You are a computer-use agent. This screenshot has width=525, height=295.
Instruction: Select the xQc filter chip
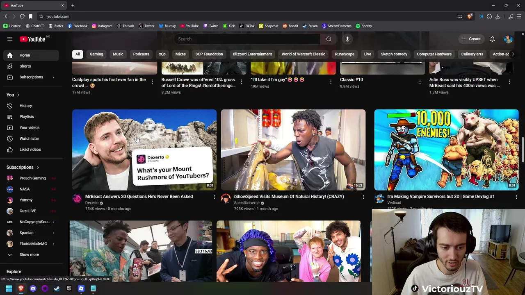click(162, 54)
